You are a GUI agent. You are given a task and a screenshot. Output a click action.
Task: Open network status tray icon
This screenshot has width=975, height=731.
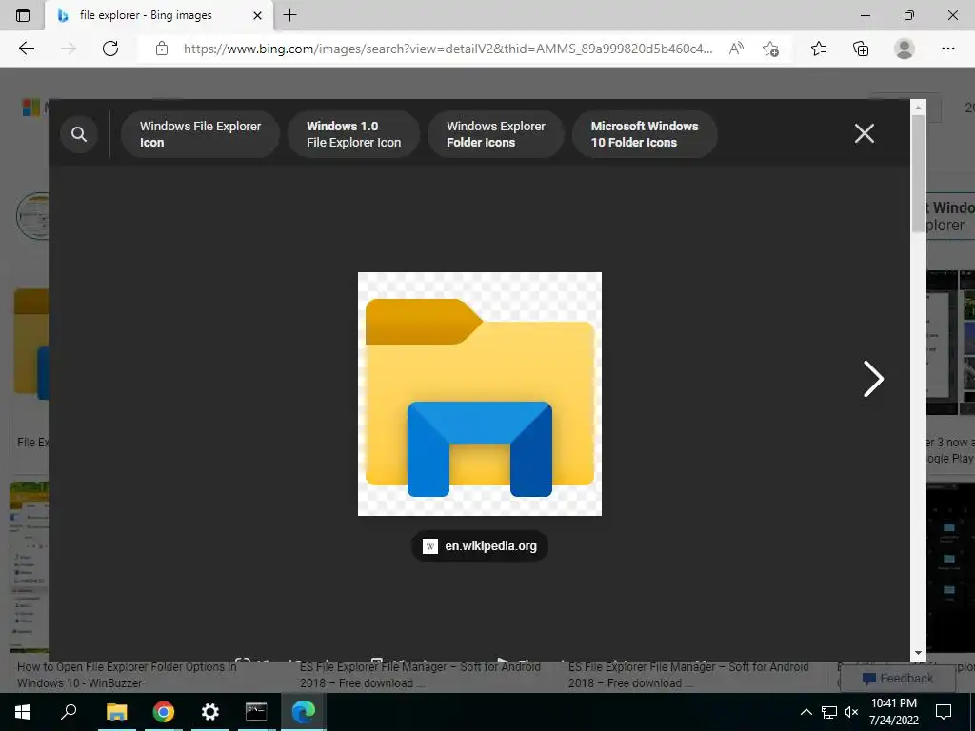[829, 712]
